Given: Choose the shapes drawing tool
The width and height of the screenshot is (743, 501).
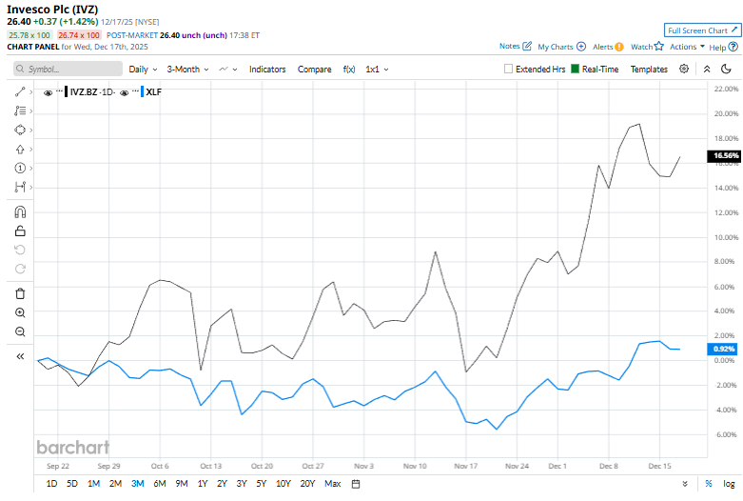Looking at the screenshot, I should (x=20, y=130).
